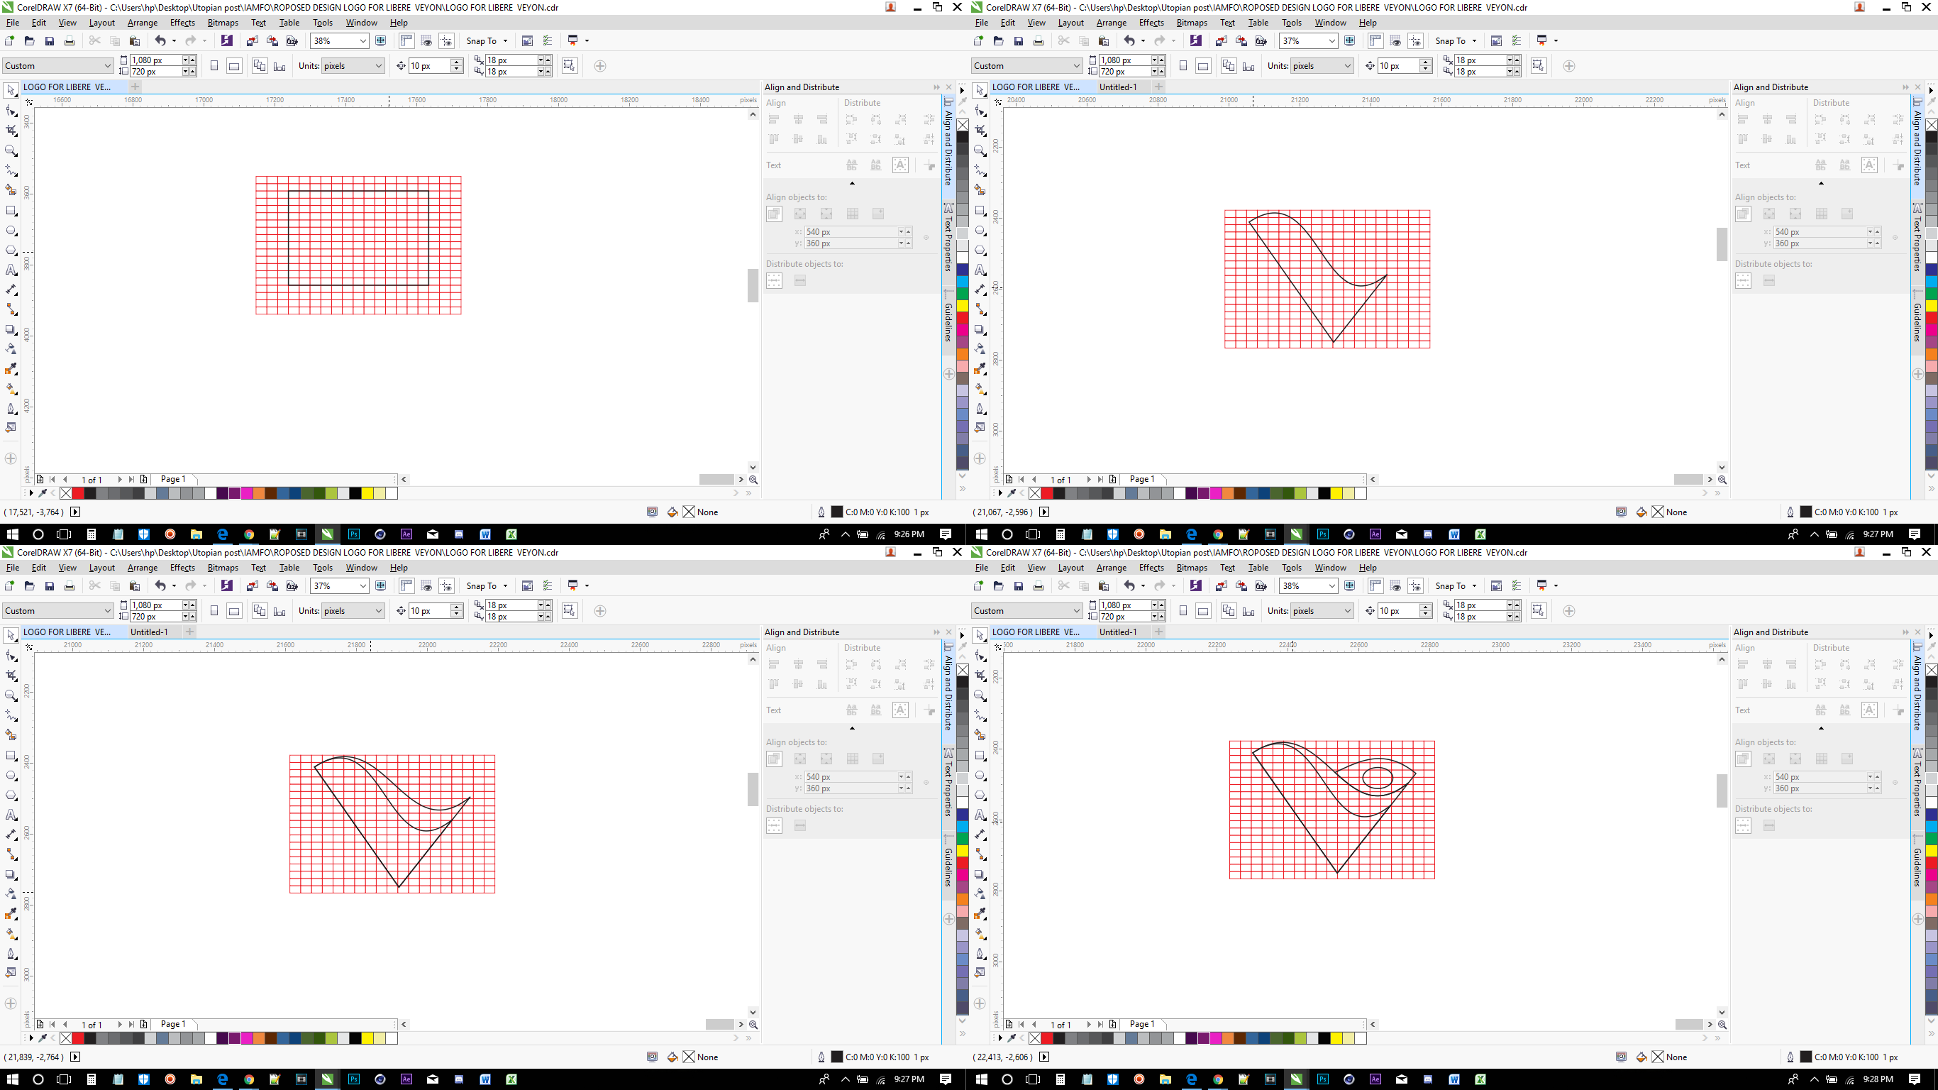The width and height of the screenshot is (1938, 1090).
Task: Pick Rectangle tool in the eye-drawing window
Action: coord(980,756)
